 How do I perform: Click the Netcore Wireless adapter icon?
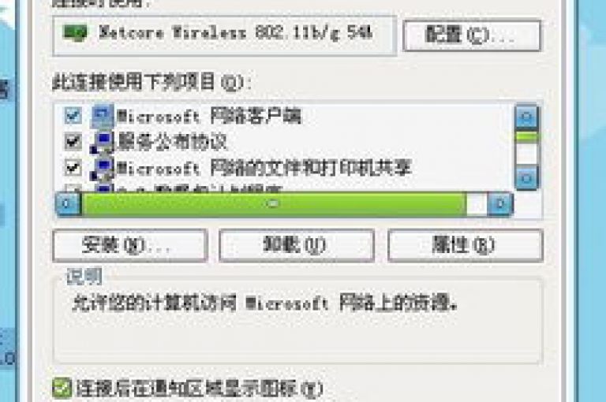75,33
